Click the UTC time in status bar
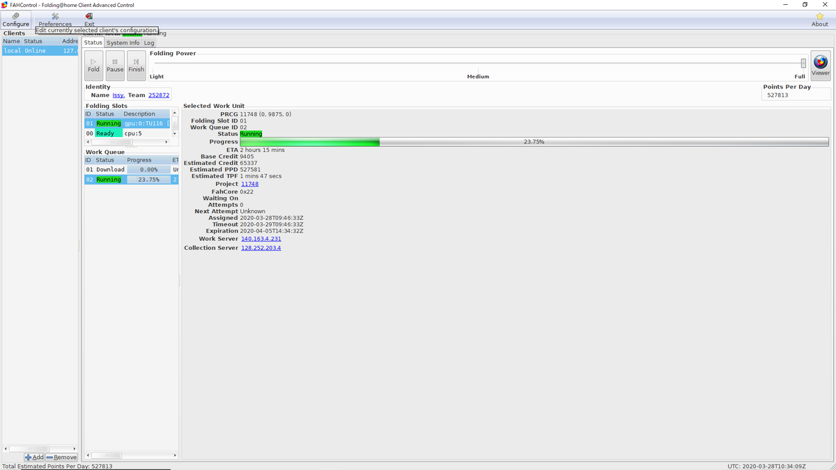This screenshot has height=470, width=836. click(x=766, y=466)
